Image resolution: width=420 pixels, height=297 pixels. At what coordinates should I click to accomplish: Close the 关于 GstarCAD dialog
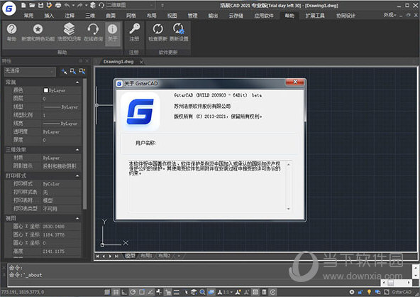295,82
